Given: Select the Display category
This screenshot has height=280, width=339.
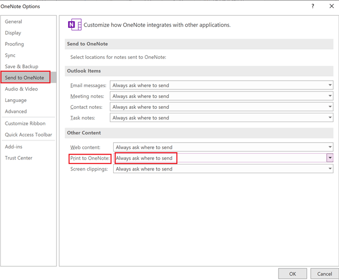Looking at the screenshot, I should pos(13,33).
